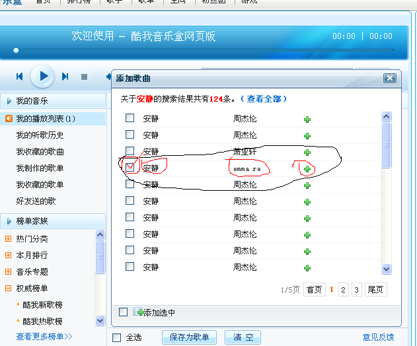Click the 添加选中 add-selected icon
The height and width of the screenshot is (346, 417).
tap(139, 312)
